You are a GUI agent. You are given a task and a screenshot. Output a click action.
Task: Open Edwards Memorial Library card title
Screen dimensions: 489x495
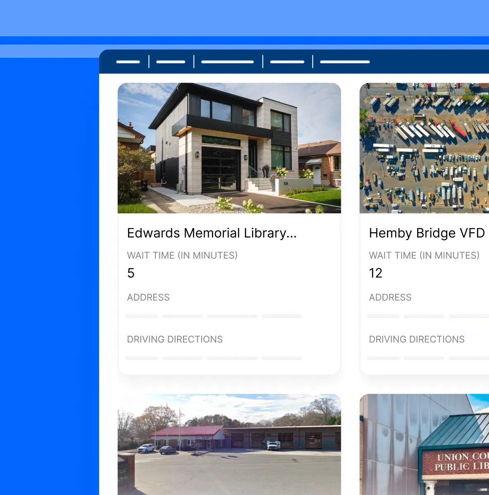(212, 233)
